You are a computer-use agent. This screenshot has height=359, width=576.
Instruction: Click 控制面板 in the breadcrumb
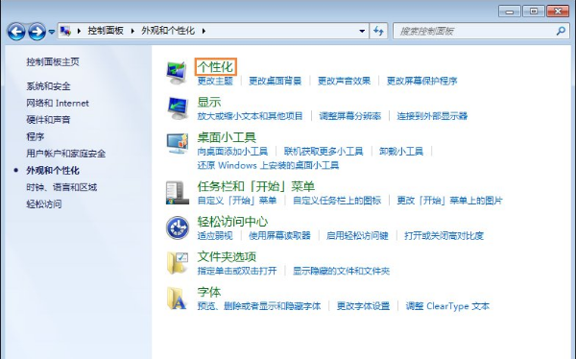point(106,31)
